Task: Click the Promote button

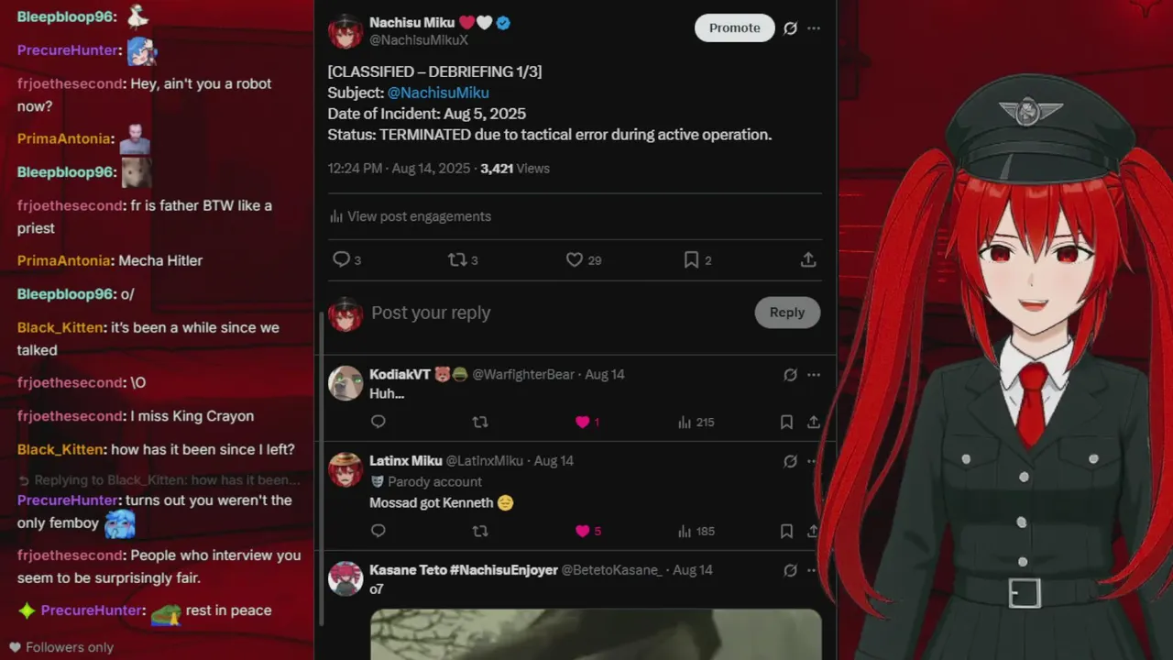Action: [x=734, y=28]
